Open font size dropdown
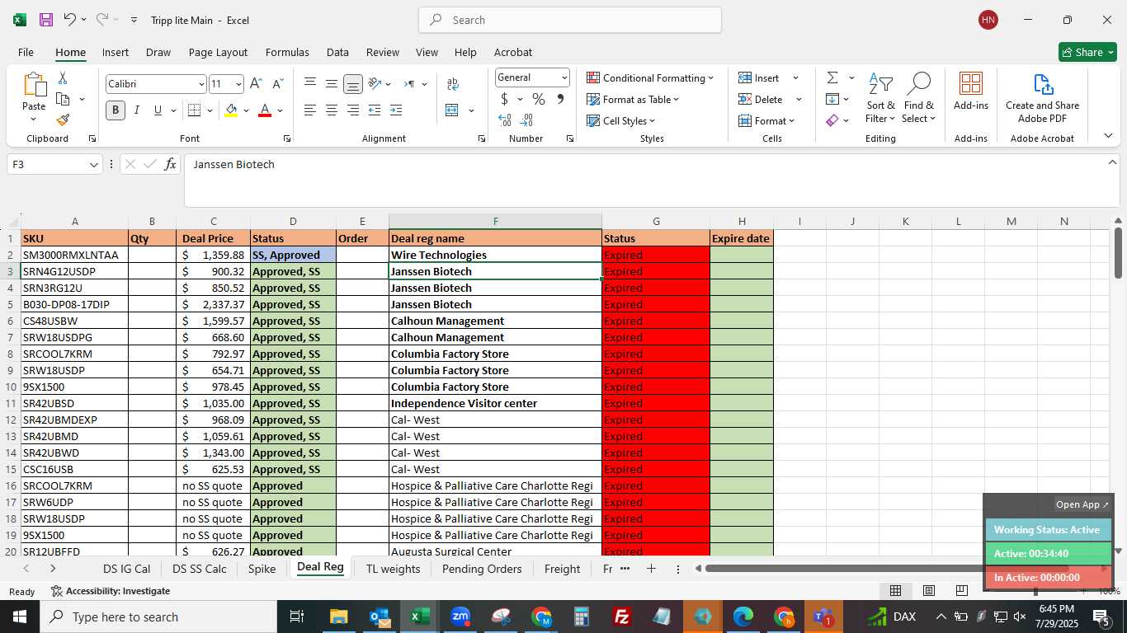 point(238,84)
